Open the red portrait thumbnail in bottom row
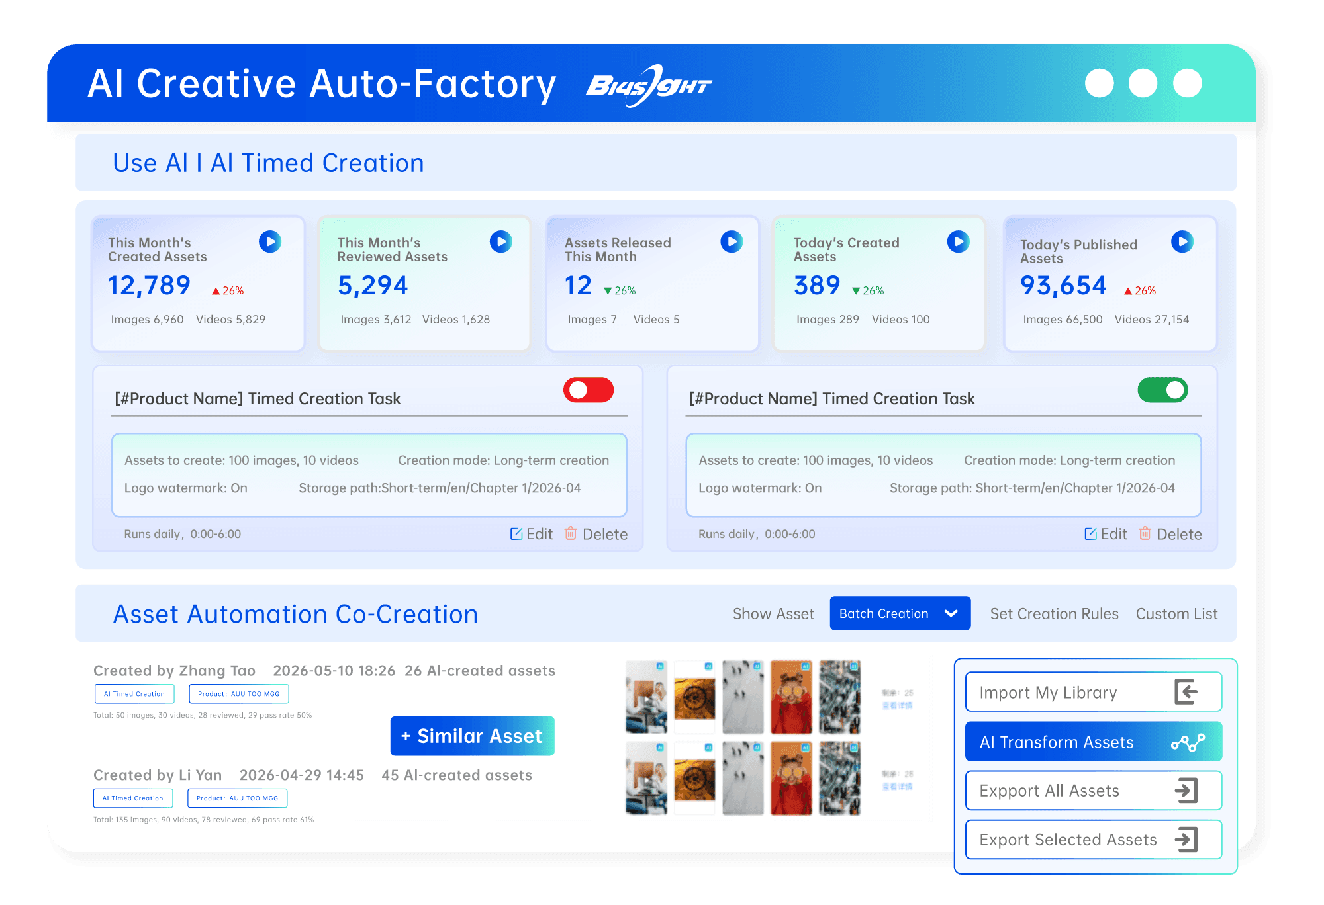Viewport: 1324px width, 905px height. (x=791, y=778)
